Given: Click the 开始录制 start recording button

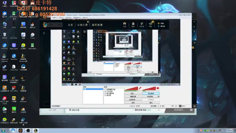Looking at the screenshot, I should 150,97.
